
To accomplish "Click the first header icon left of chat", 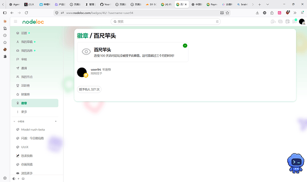I will pyautogui.click(x=273, y=21).
